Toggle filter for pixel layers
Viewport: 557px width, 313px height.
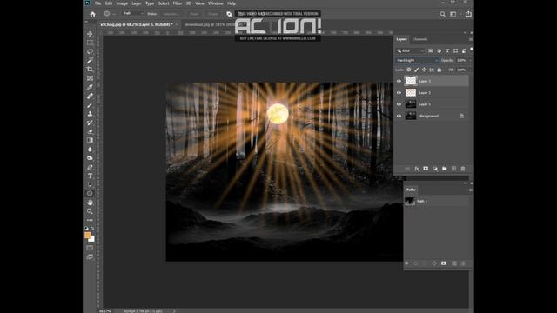431,50
